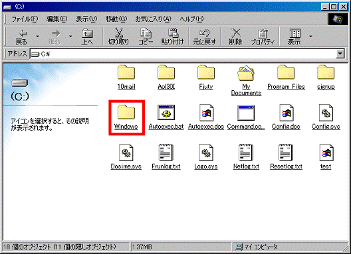The image size is (351, 254).
Task: Maximize the (C:) window
Action: [x=334, y=7]
